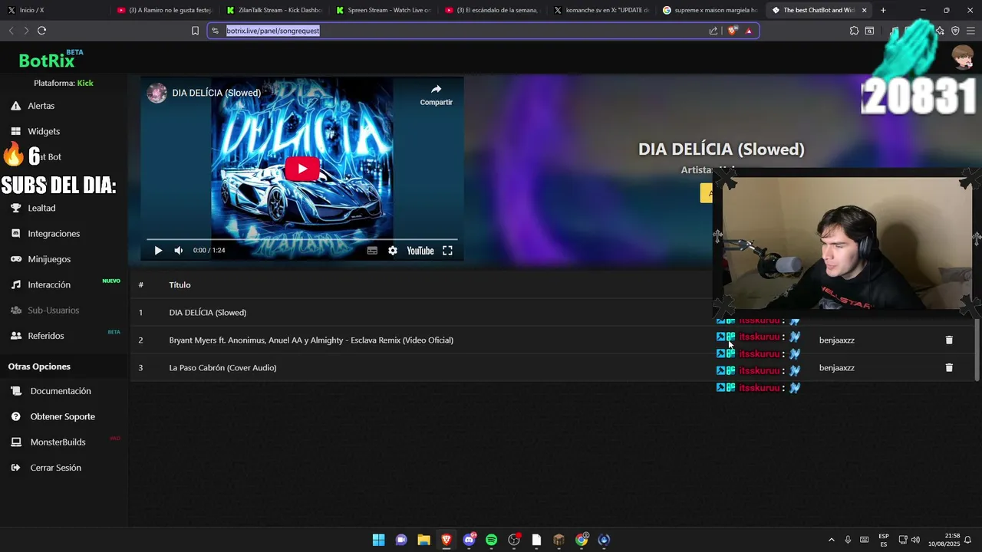Delete the La Paso Cabrón song request

tap(949, 368)
